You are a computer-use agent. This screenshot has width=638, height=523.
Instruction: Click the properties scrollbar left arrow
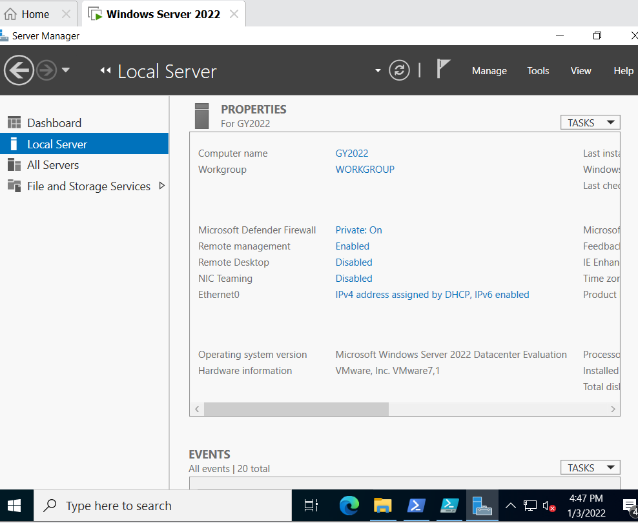(x=197, y=410)
